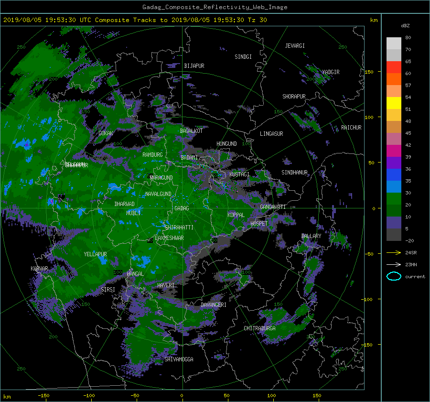
Task: Click the km unit label at bottom left
Action: coord(7,397)
